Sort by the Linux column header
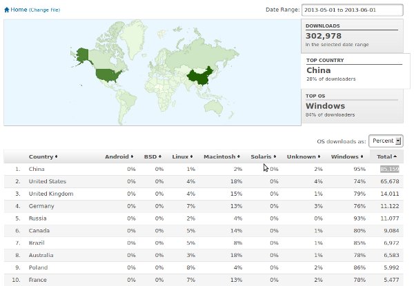414x286 pixels. [181, 156]
